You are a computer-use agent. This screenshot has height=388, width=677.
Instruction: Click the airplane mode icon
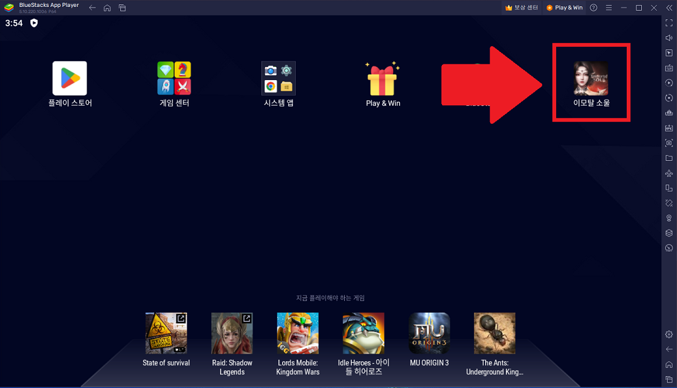[669, 173]
